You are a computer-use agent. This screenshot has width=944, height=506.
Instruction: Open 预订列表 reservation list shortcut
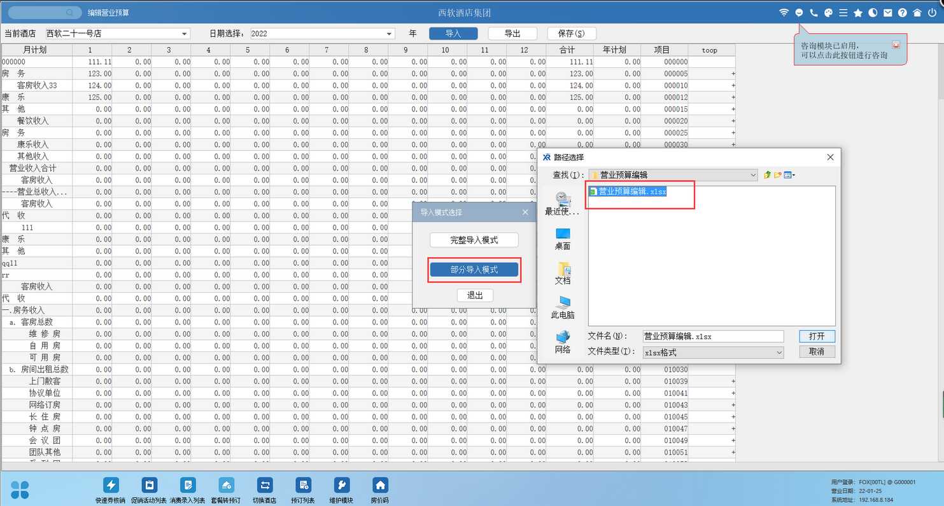click(x=304, y=485)
